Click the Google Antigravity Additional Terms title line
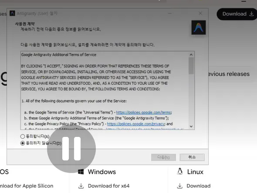The width and height of the screenshot is (257, 193). pos(59,55)
